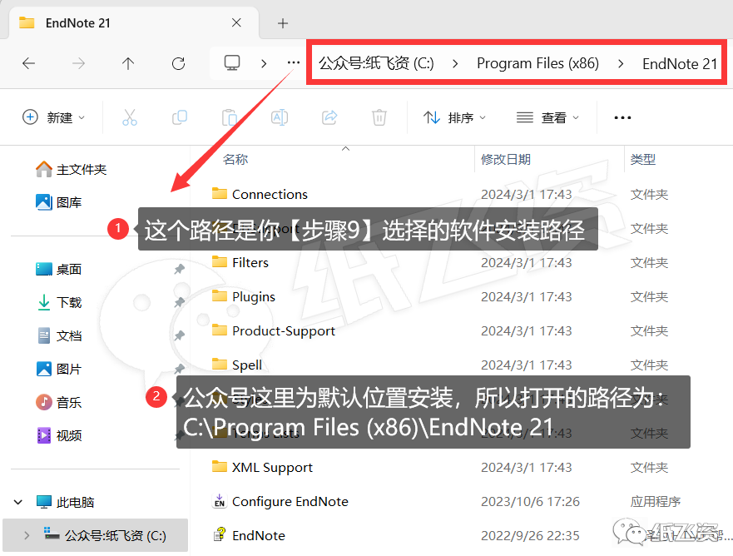Select the Spell folder

247,365
